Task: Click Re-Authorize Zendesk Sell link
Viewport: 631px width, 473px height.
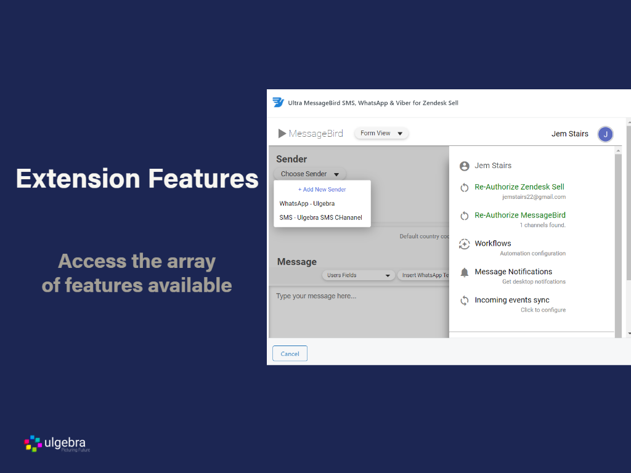Action: tap(519, 187)
